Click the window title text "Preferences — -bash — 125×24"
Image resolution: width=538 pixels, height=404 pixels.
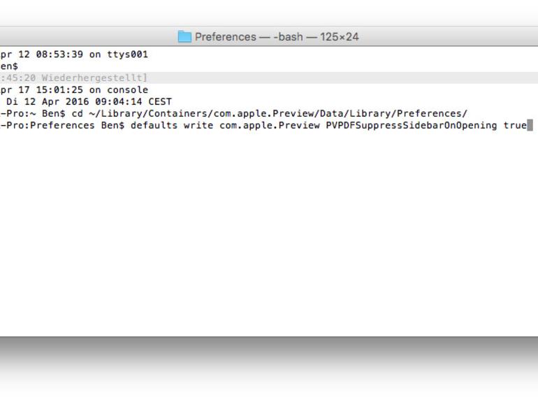pos(277,37)
